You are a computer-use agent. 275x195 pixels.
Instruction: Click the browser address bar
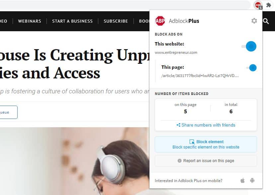tap(125, 5)
